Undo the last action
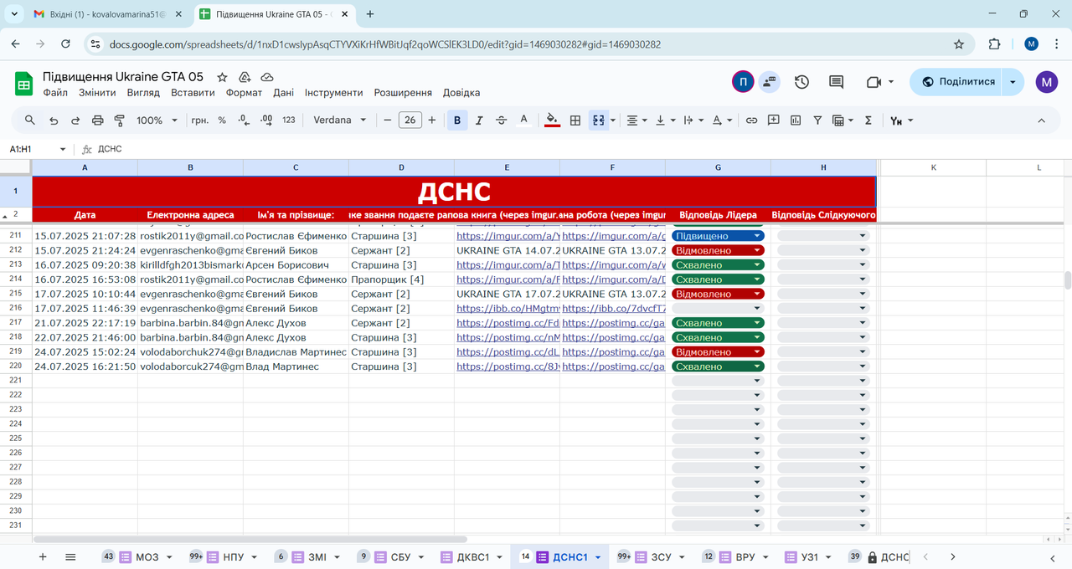1072x569 pixels. pyautogui.click(x=54, y=120)
